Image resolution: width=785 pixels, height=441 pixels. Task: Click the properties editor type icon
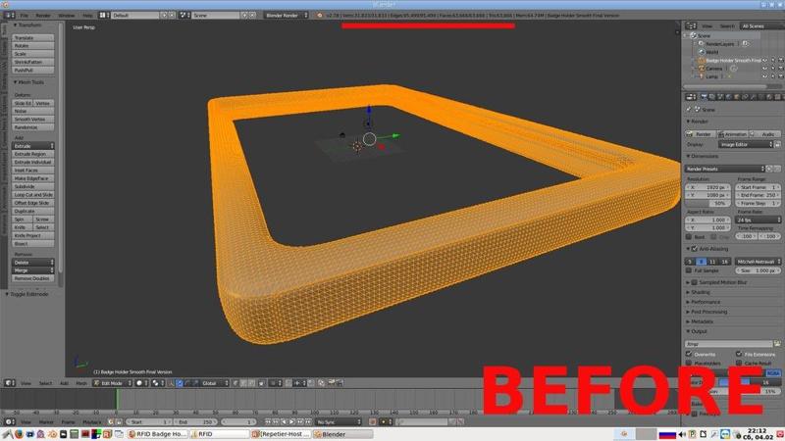(x=691, y=96)
